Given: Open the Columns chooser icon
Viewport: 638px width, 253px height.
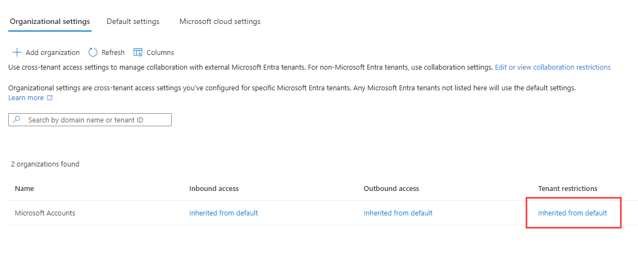Looking at the screenshot, I should pos(137,52).
